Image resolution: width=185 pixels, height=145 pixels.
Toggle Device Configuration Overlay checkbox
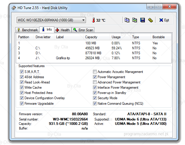(22, 98)
